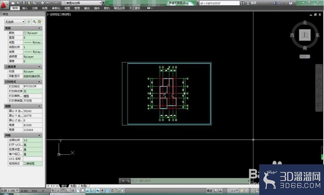Click the 登录 sign-in button

coord(252,3)
